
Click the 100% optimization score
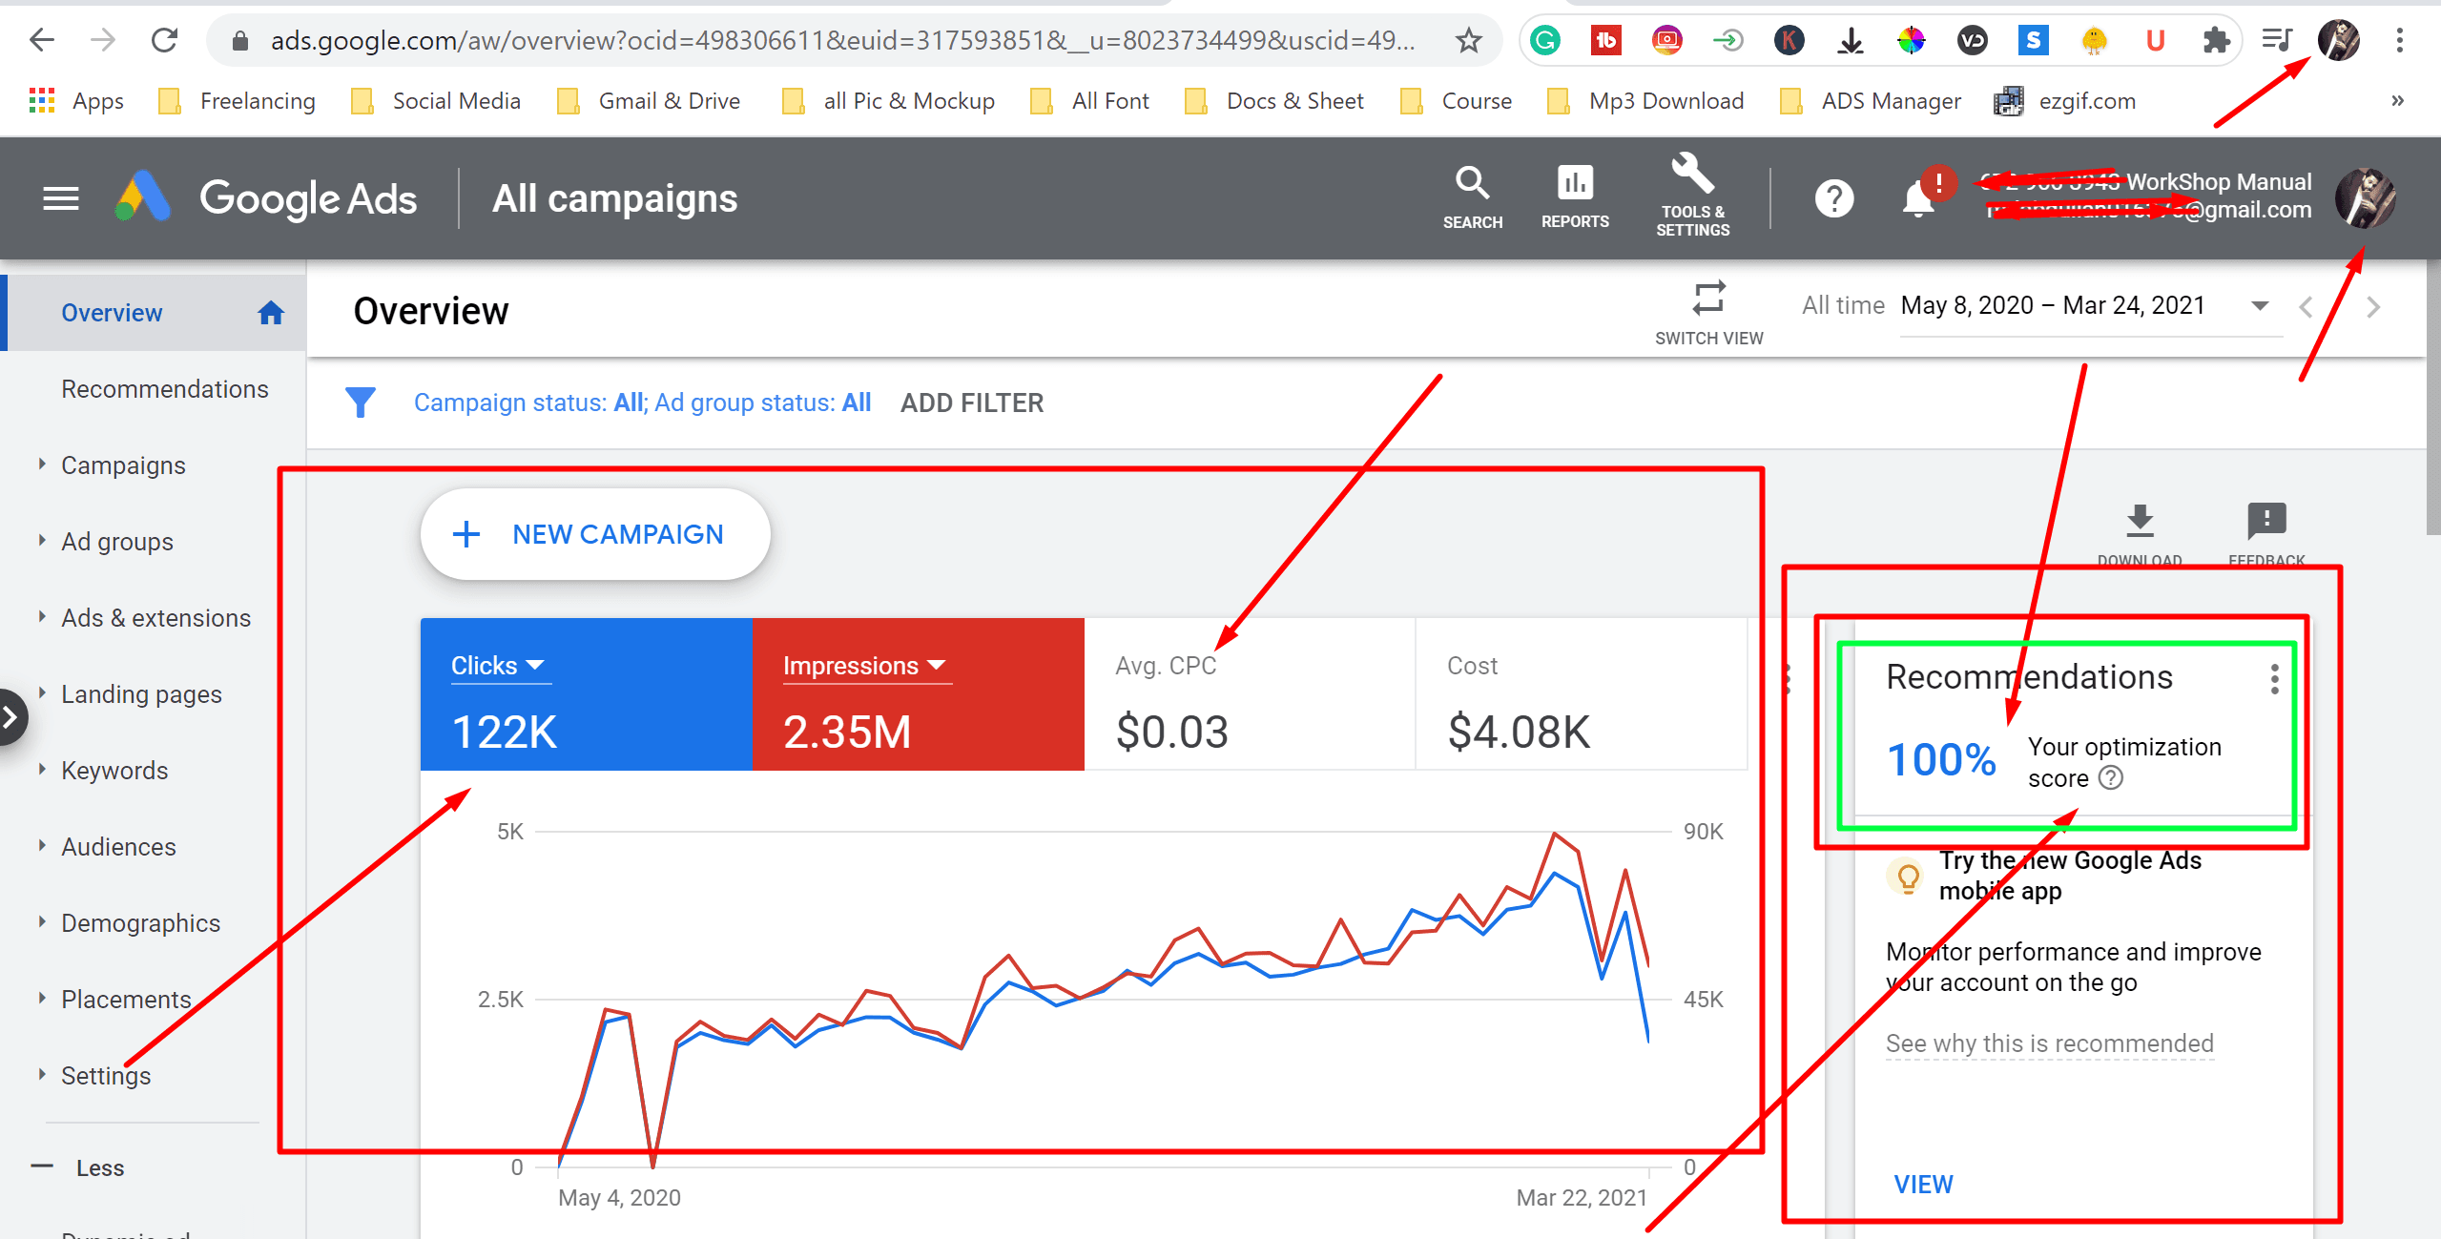[1941, 761]
